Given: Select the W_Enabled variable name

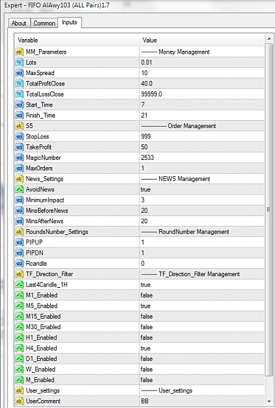Looking at the screenshot, I should 40,369.
